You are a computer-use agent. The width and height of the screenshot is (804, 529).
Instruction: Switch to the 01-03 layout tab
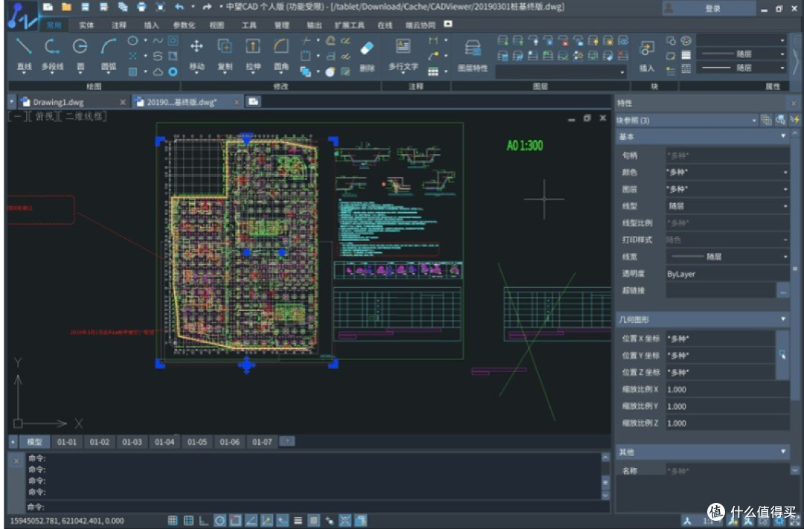coord(132,441)
